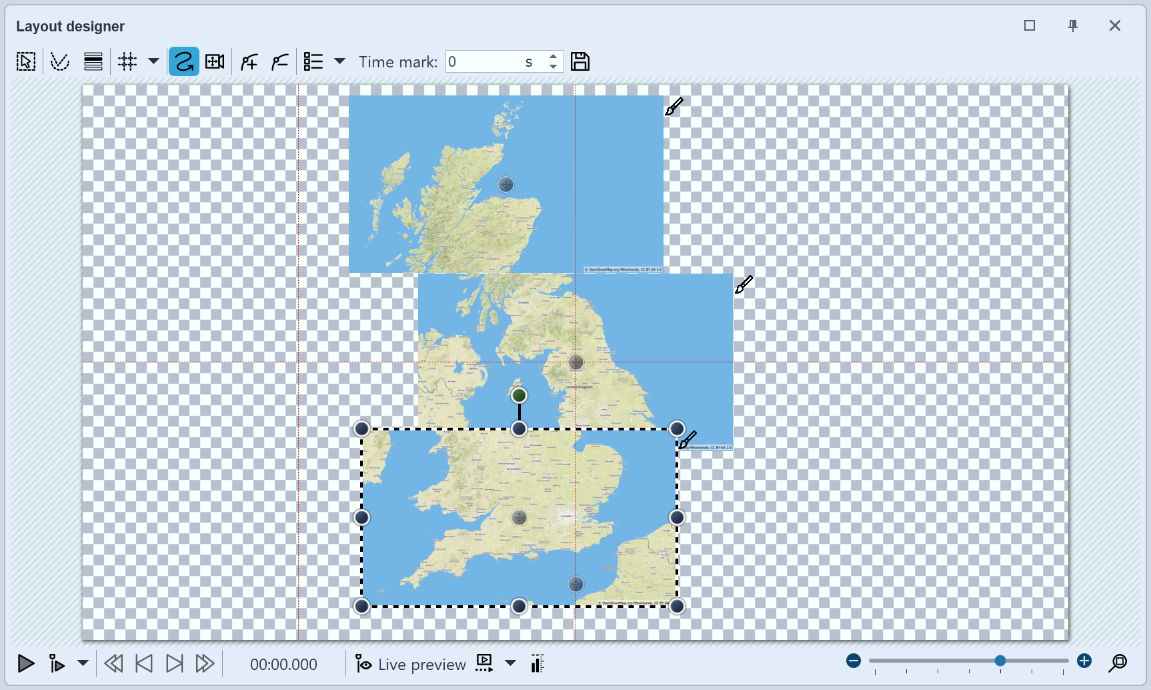Click the alignment options icon
Screen dimensions: 1151x690
93,61
